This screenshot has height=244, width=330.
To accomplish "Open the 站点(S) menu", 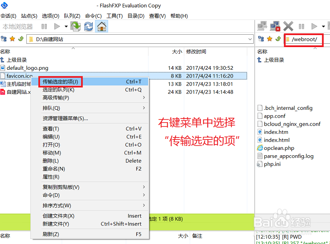I will pos(29,16).
